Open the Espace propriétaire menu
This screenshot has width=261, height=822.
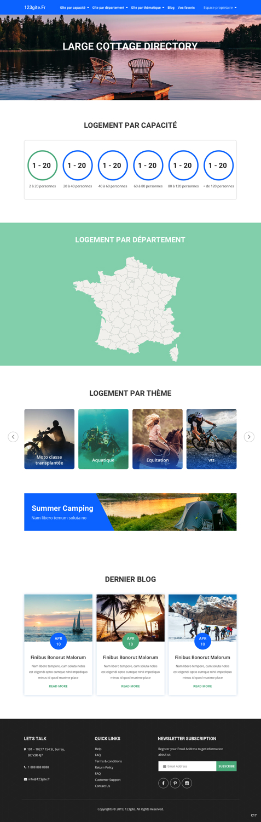click(x=220, y=8)
